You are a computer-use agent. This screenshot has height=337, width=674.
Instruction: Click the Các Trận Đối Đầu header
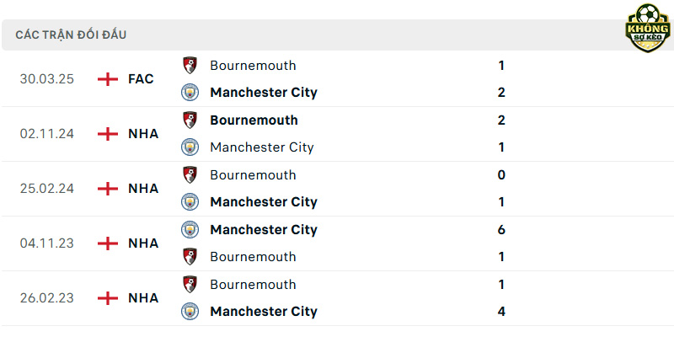[x=71, y=35]
